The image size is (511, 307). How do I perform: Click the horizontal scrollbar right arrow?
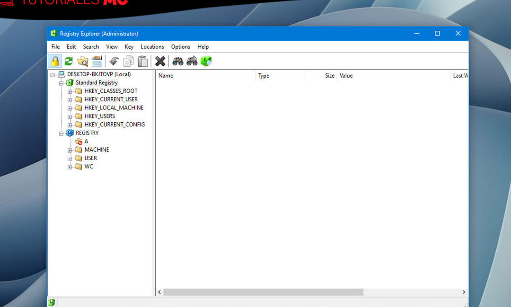click(x=464, y=292)
